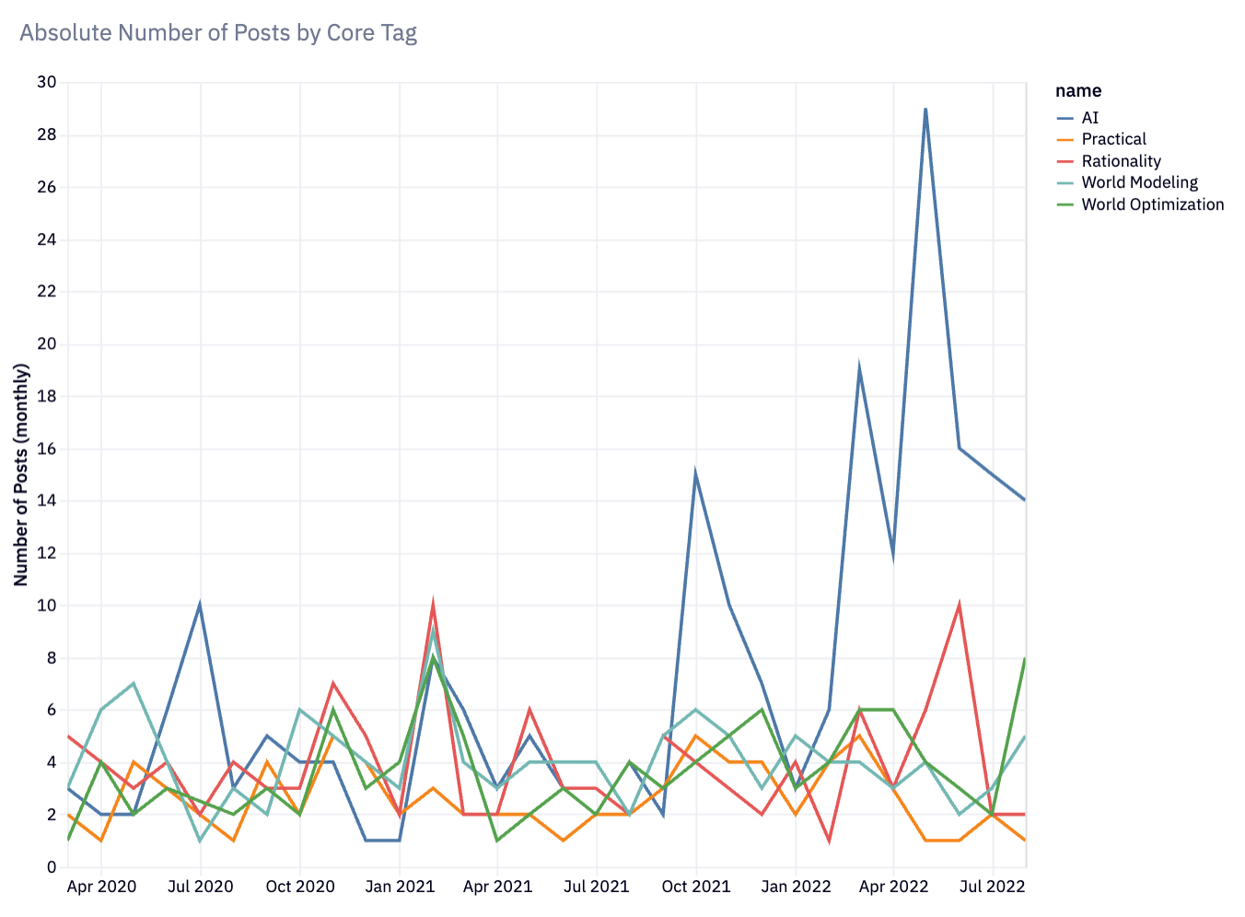Select the Rationality legend label
This screenshot has width=1245, height=917.
[1122, 161]
